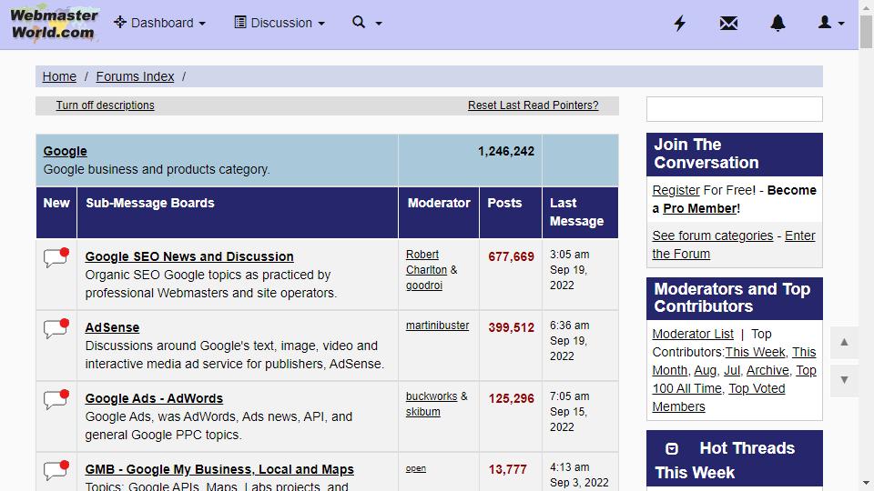View moderator skibum profile

click(x=422, y=411)
